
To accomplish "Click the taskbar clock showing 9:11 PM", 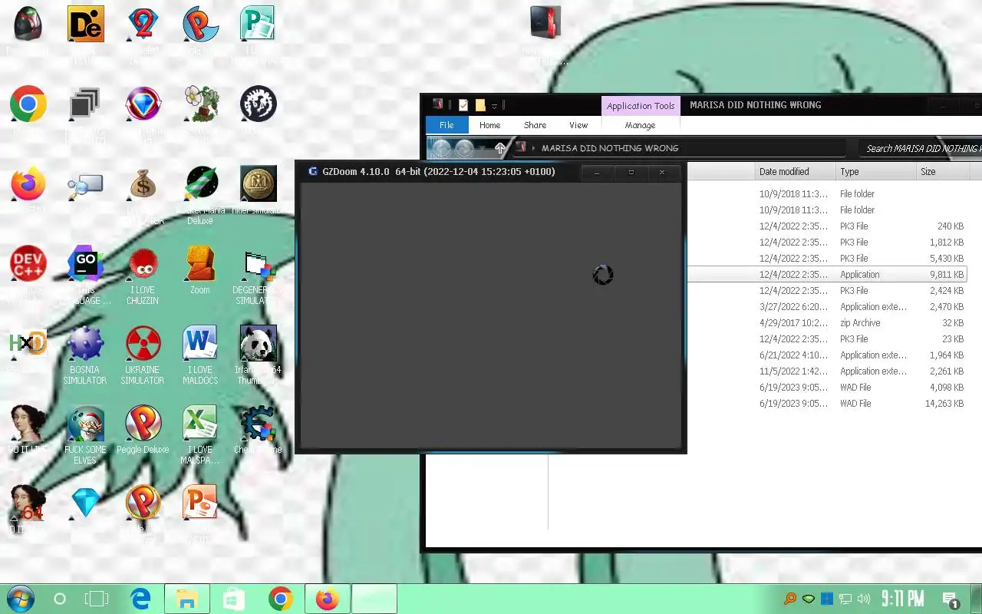I will coord(902,599).
